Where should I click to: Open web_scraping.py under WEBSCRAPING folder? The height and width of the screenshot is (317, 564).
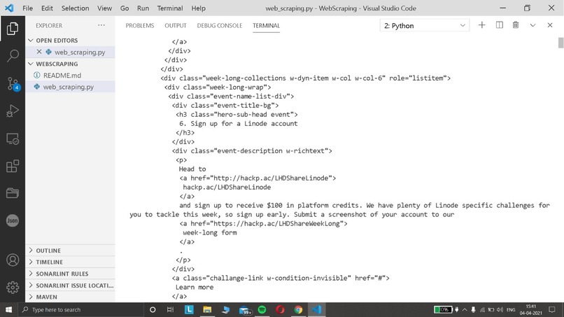click(x=70, y=87)
